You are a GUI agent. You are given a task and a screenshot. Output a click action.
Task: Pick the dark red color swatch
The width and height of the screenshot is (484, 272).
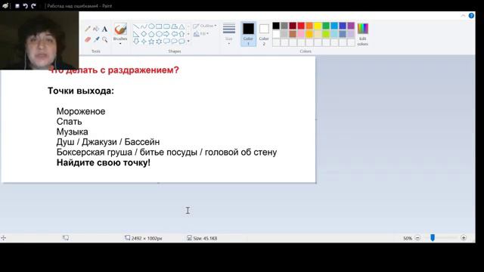[293, 26]
